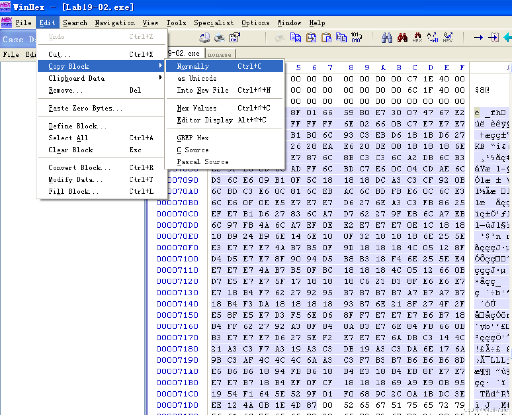Open the Navigation menu
Viewport: 512px width, 415px height.
(115, 23)
